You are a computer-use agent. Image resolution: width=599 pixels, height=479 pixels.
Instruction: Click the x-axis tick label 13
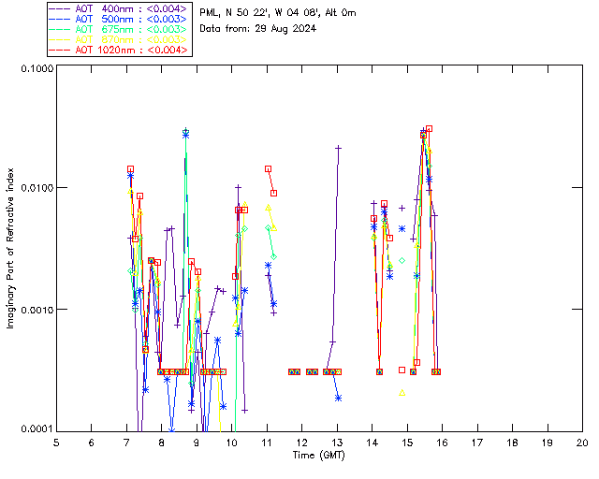click(x=337, y=443)
